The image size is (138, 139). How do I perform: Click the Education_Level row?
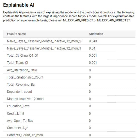[x=69, y=106]
